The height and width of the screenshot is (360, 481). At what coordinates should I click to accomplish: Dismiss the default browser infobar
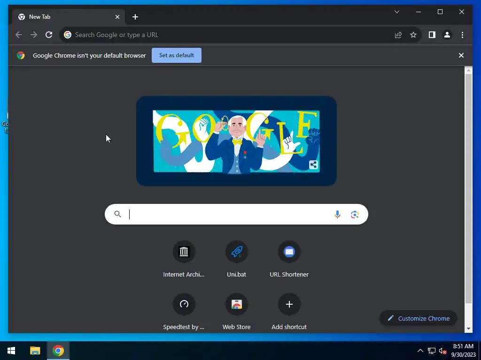click(461, 55)
